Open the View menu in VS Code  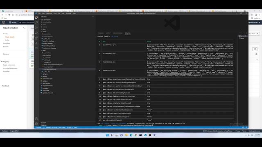55,13
